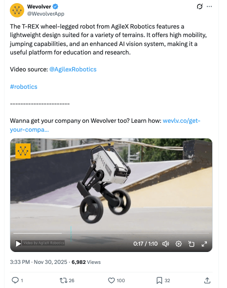This screenshot has width=227, height=288.
Task: Share the post via share icon
Action: point(207,280)
